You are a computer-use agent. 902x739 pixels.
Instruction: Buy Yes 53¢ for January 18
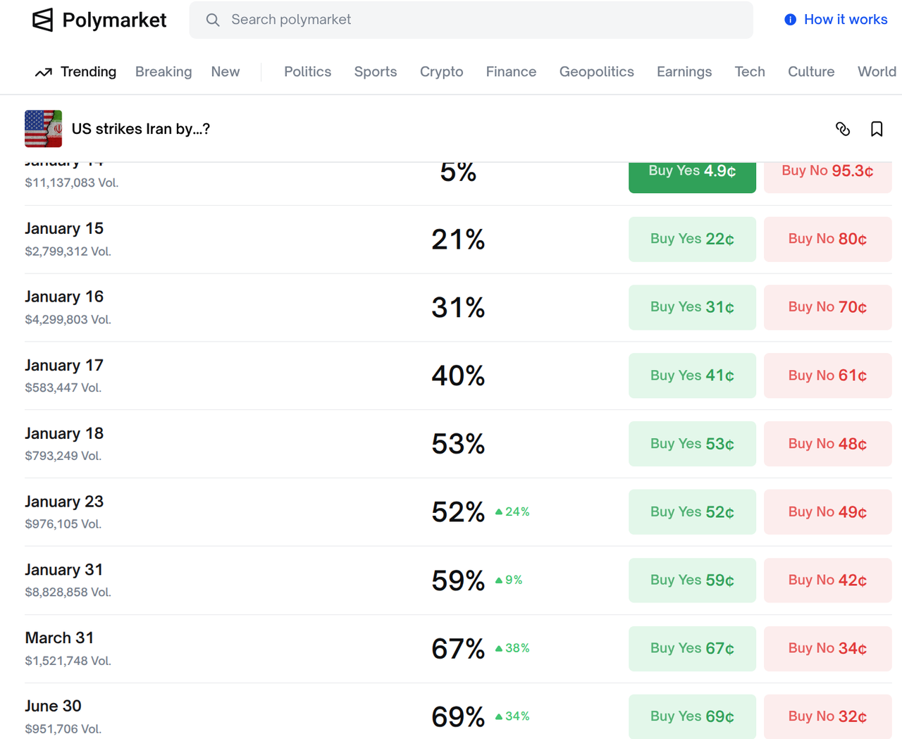click(692, 444)
